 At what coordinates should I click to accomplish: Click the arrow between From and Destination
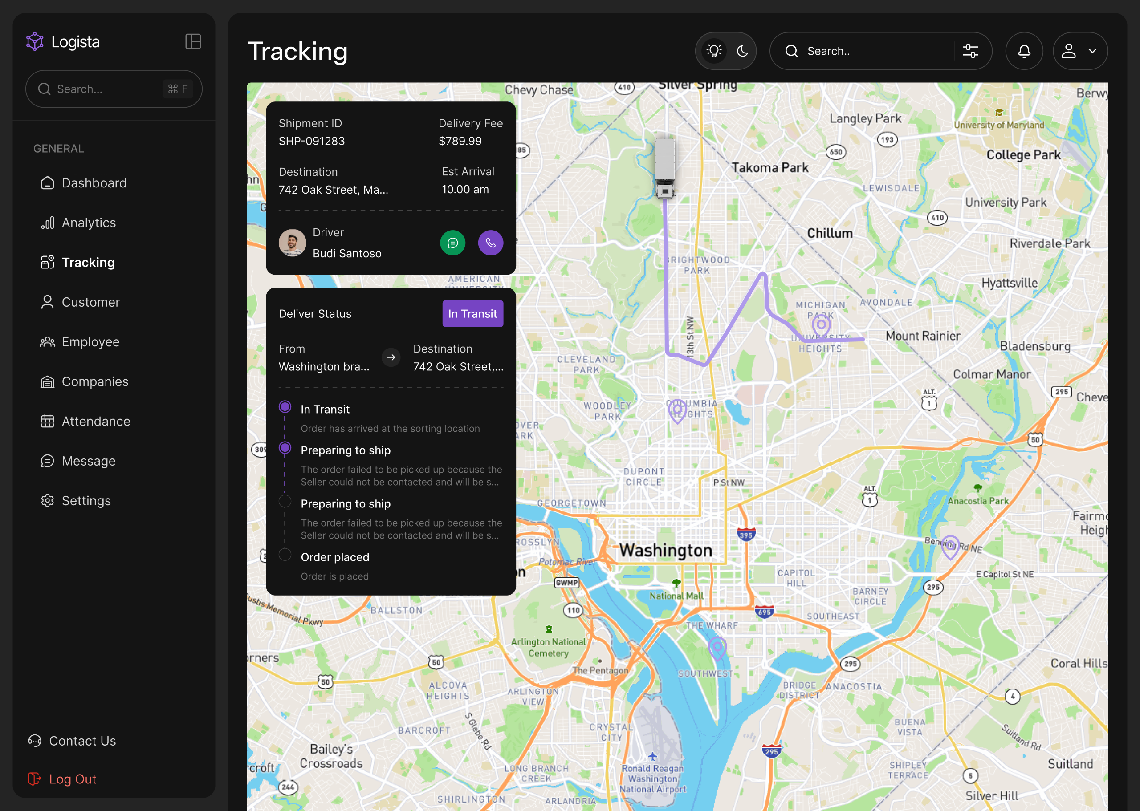point(391,357)
